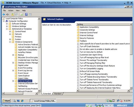This screenshot has width=134, height=107.
Task: Click the Turn off Crash Detection policy icon
Action: click(x=78, y=46)
